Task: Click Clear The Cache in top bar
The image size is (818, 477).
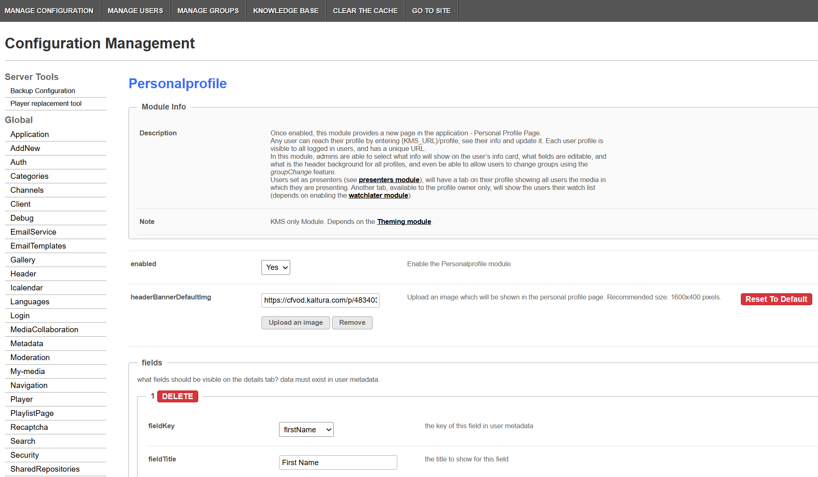Action: (x=365, y=11)
